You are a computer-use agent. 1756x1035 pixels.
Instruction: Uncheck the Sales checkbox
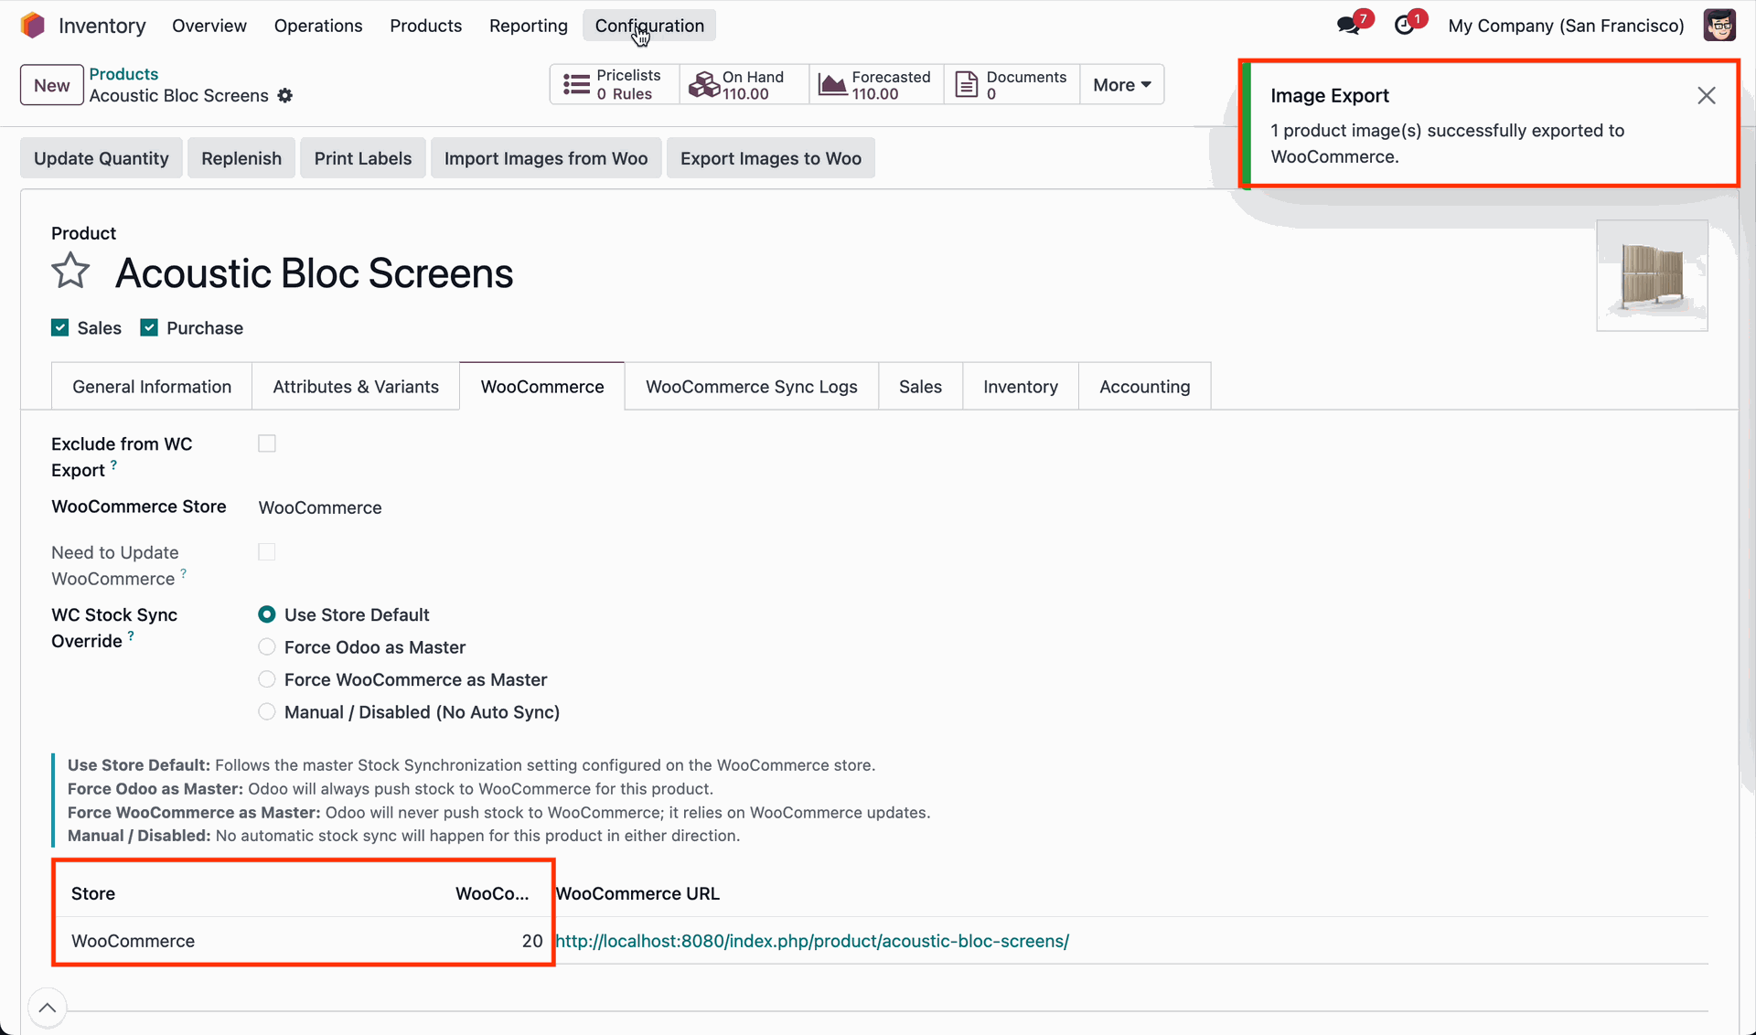pos(60,327)
